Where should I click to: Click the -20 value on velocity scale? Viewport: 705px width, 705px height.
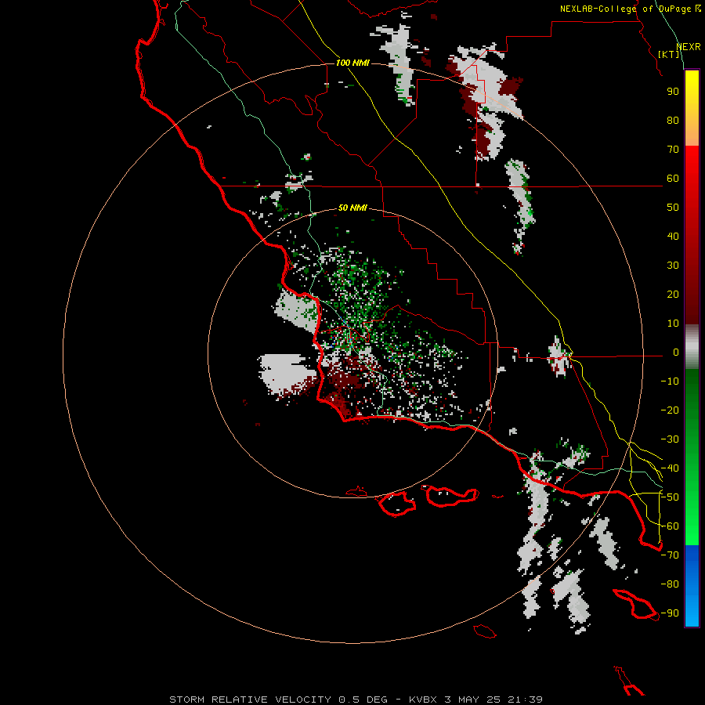670,410
